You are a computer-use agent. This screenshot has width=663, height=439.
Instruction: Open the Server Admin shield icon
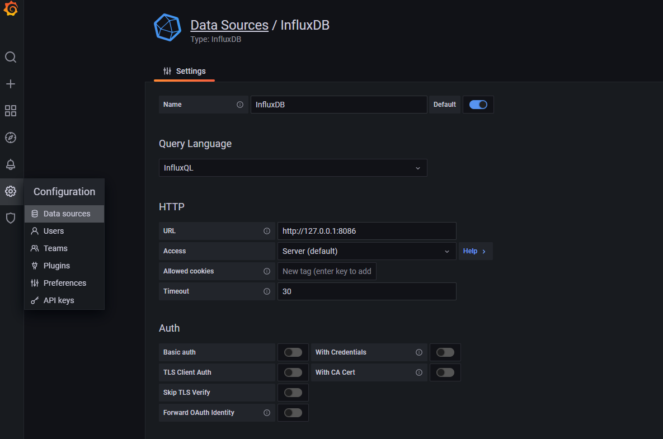pos(11,218)
